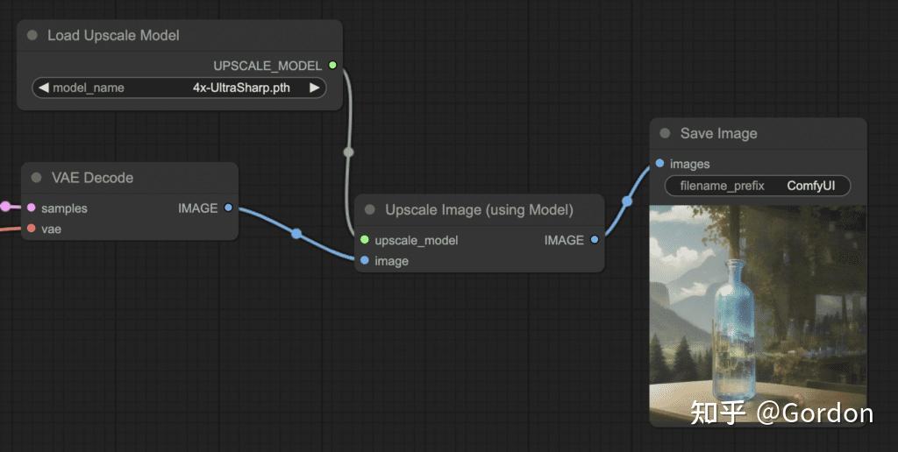Collapse the Load Upscale Model node dot
The width and height of the screenshot is (898, 452).
(32, 35)
